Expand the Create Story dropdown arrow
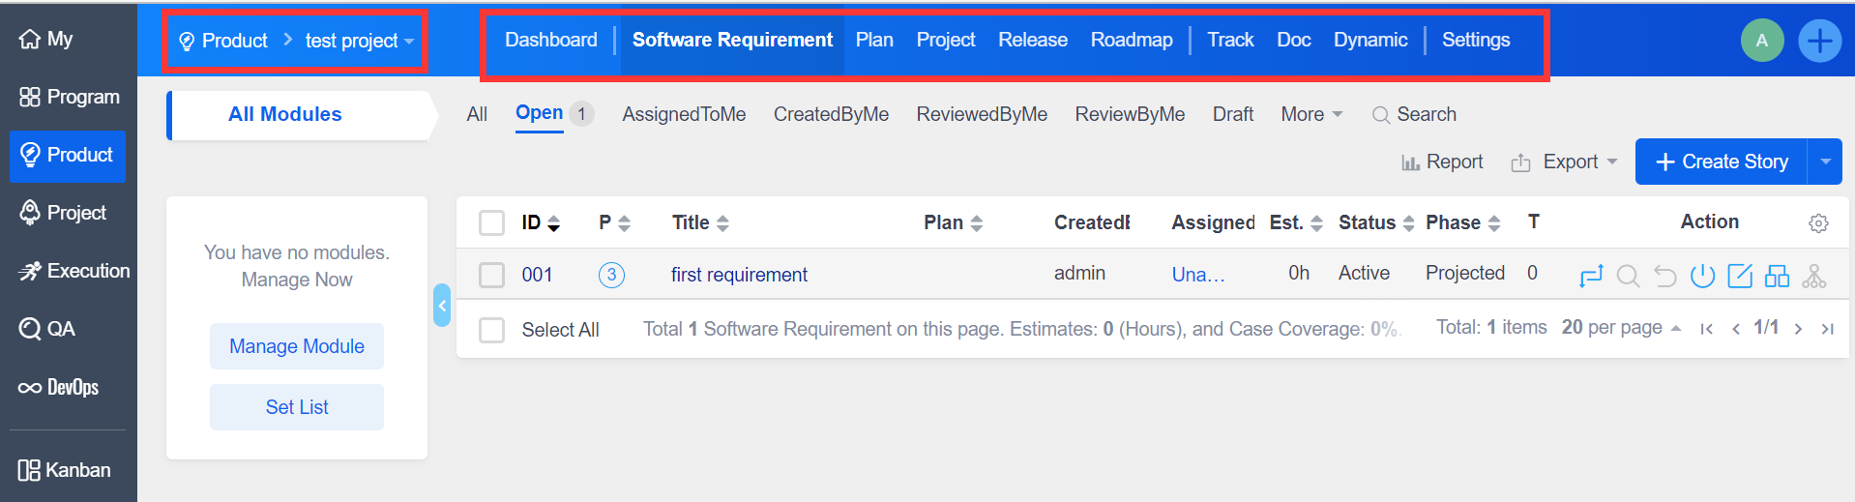The image size is (1855, 502). click(x=1824, y=162)
